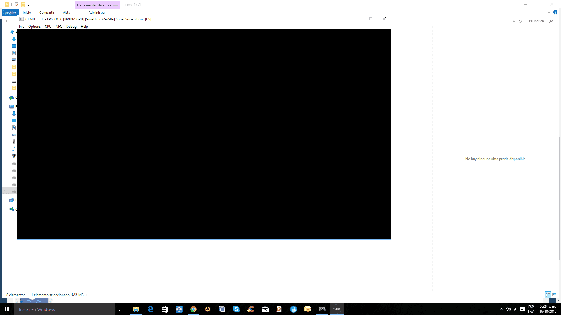Select the Videos filmstrip folder icon
The height and width of the screenshot is (315, 561).
pyautogui.click(x=14, y=156)
